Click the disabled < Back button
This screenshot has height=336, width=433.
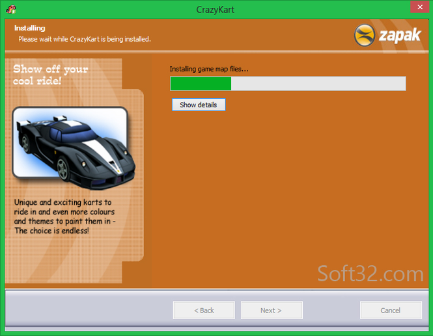click(204, 310)
